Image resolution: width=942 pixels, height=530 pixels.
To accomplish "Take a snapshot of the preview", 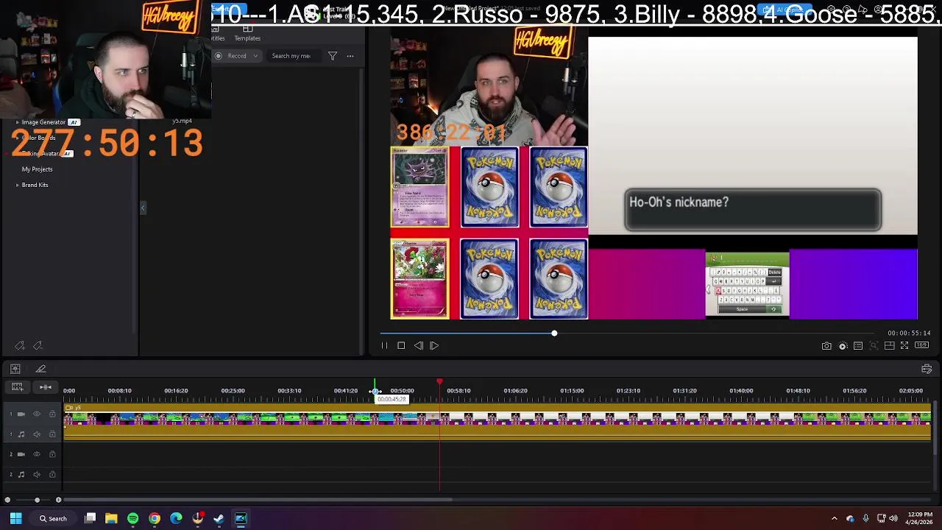I will pos(826,346).
